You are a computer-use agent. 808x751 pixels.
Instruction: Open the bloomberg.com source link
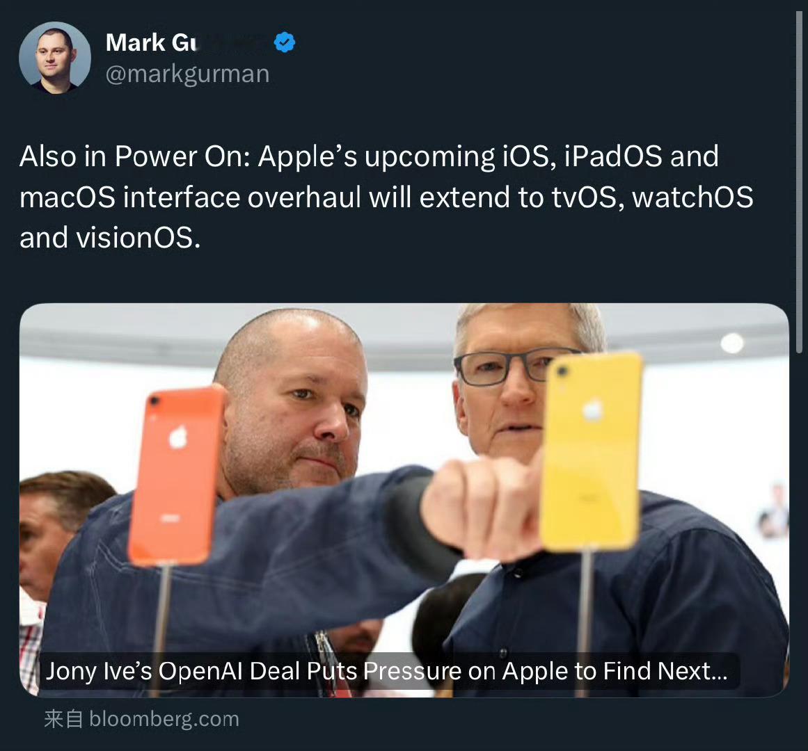[x=164, y=718]
